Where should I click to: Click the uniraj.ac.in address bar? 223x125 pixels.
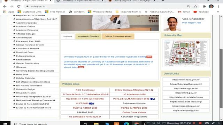(x=105, y=6)
